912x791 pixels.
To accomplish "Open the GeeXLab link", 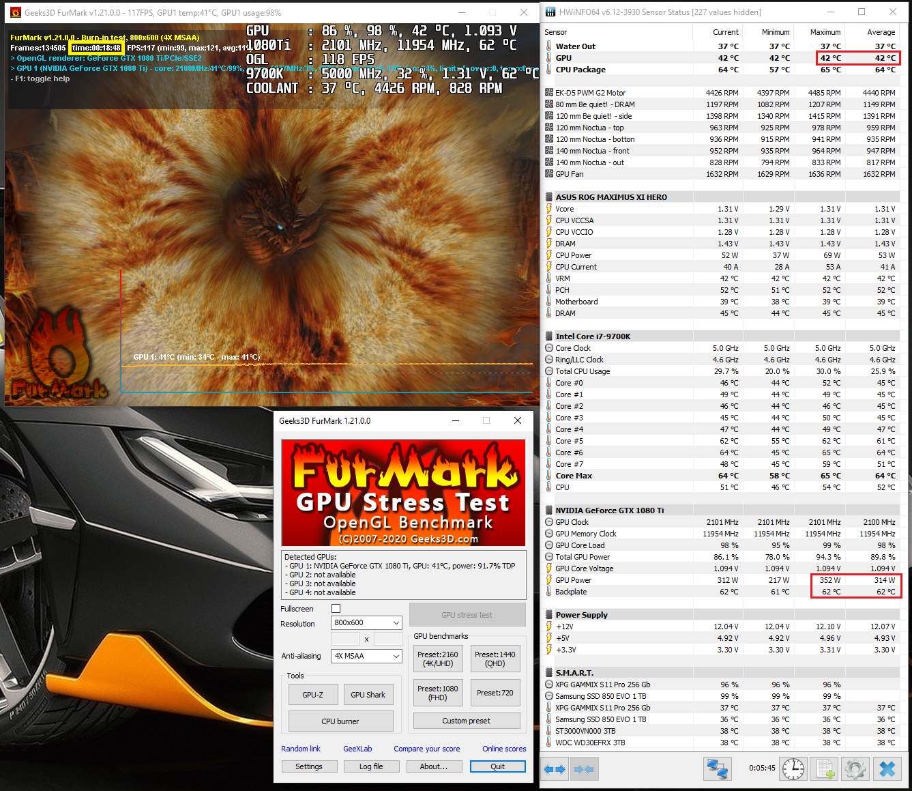I will (358, 749).
